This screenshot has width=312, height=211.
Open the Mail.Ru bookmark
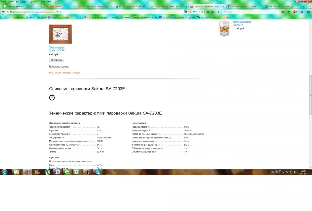pos(53,17)
